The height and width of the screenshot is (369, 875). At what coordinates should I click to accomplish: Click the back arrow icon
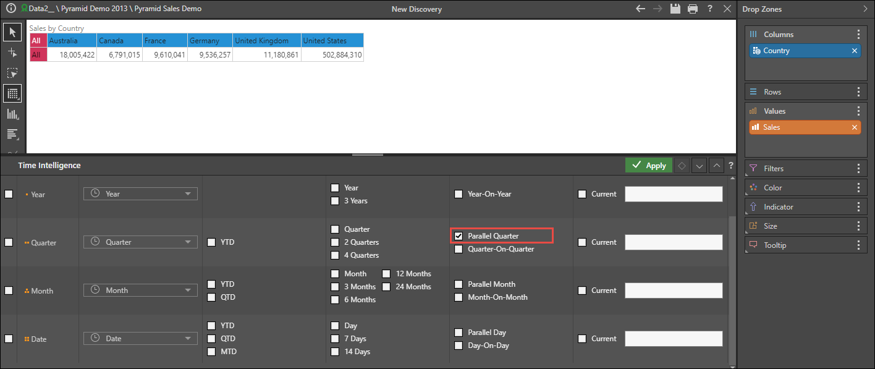pyautogui.click(x=641, y=9)
